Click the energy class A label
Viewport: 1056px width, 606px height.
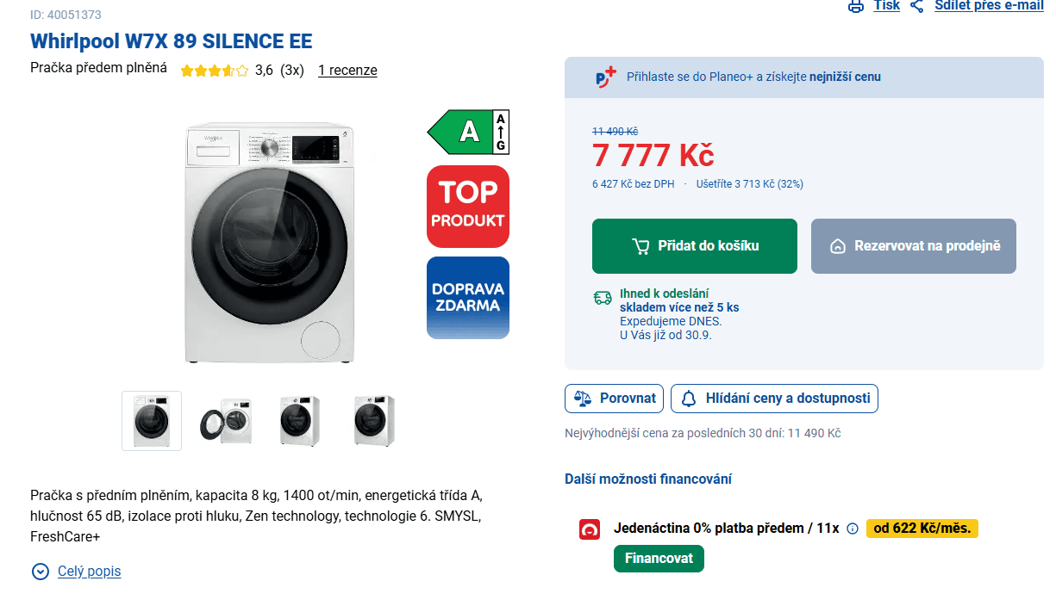pyautogui.click(x=468, y=132)
